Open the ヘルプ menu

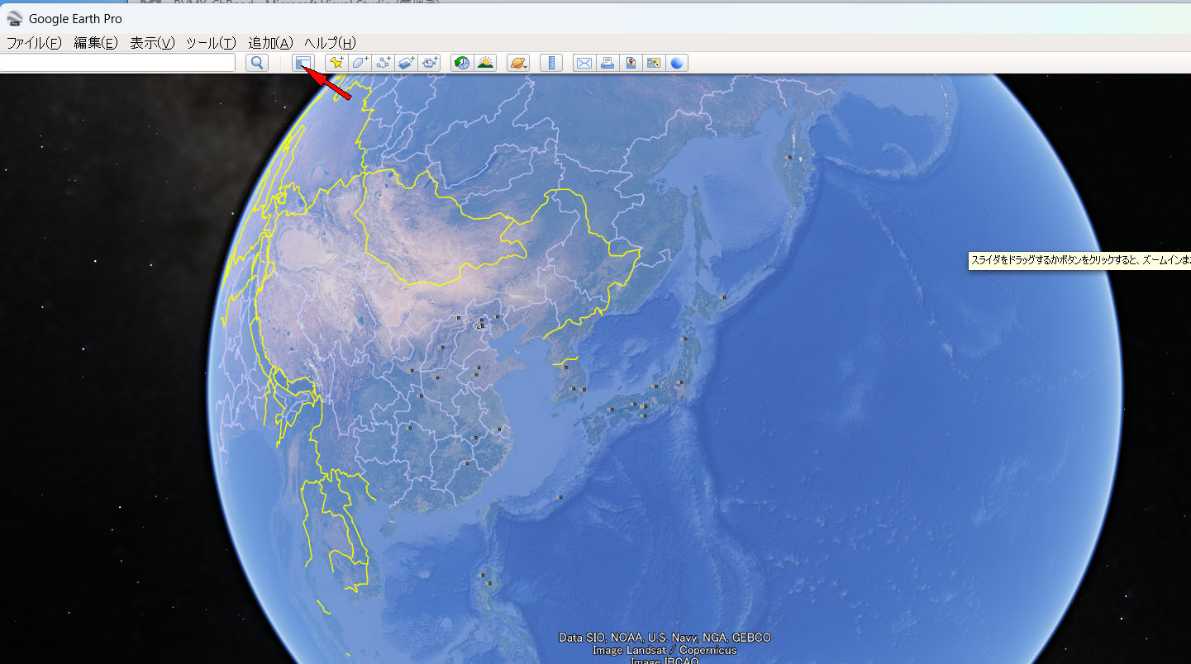[330, 43]
